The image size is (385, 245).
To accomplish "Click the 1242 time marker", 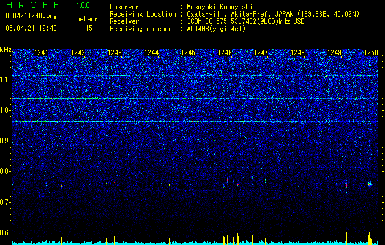I will click(x=78, y=52).
